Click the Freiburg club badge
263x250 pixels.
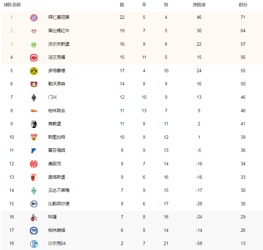coord(34,124)
